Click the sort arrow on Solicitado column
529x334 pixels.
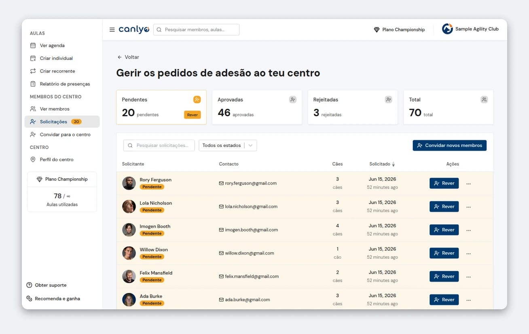tap(394, 164)
